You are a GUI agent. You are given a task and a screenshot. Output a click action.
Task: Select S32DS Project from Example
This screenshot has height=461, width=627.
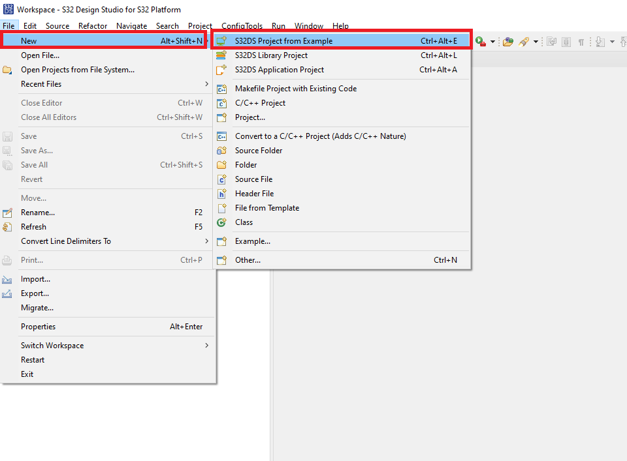[x=283, y=41]
